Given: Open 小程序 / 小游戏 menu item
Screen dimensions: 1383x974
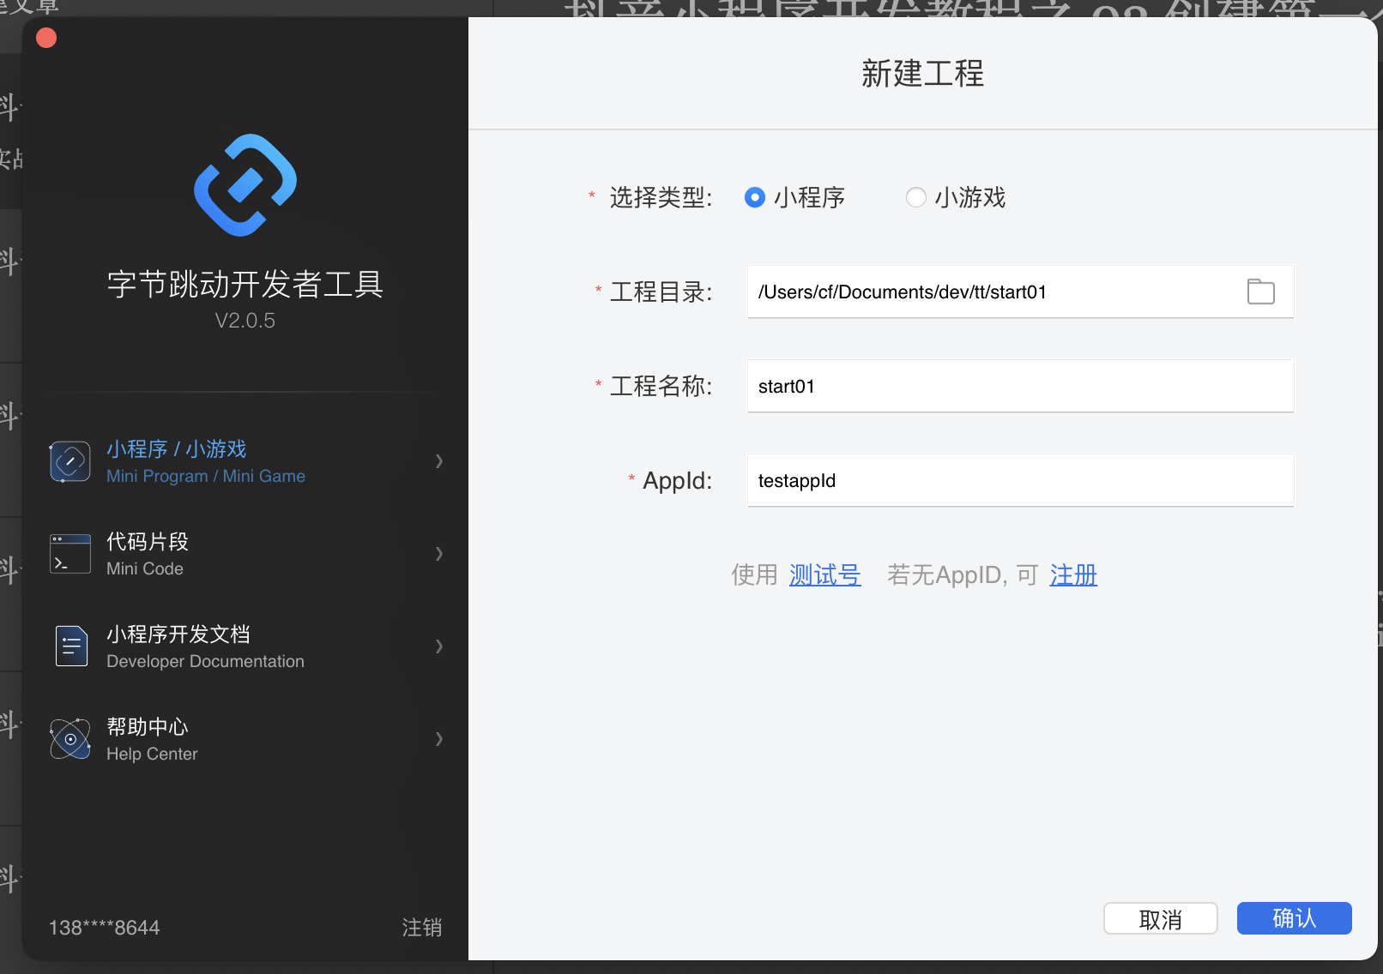Looking at the screenshot, I should click(245, 461).
